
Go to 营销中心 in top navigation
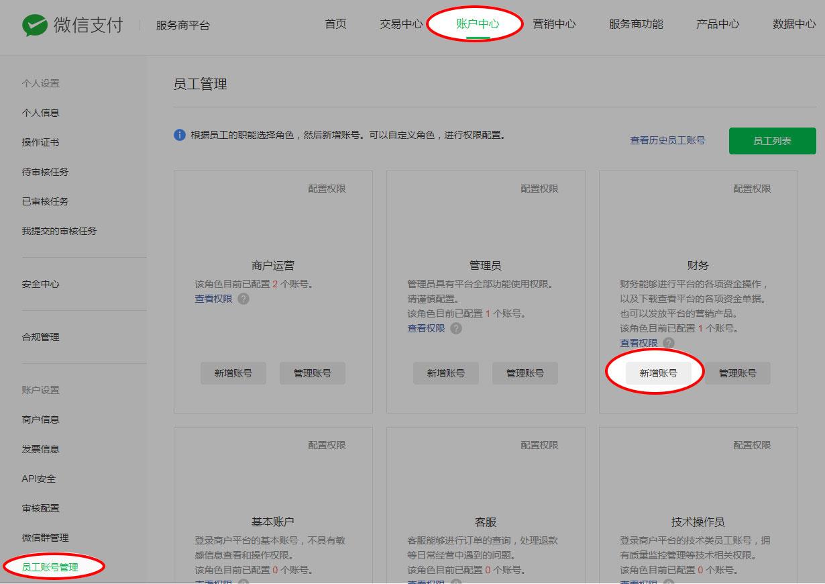coord(554,24)
